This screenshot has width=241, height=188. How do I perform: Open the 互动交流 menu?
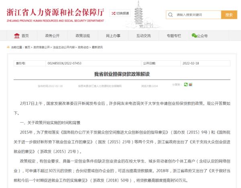coord(143,36)
